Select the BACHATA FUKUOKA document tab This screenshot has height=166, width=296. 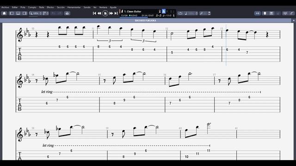[146, 20]
